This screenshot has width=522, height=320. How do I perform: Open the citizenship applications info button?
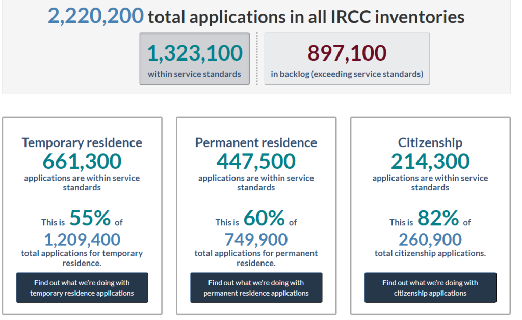point(430,287)
